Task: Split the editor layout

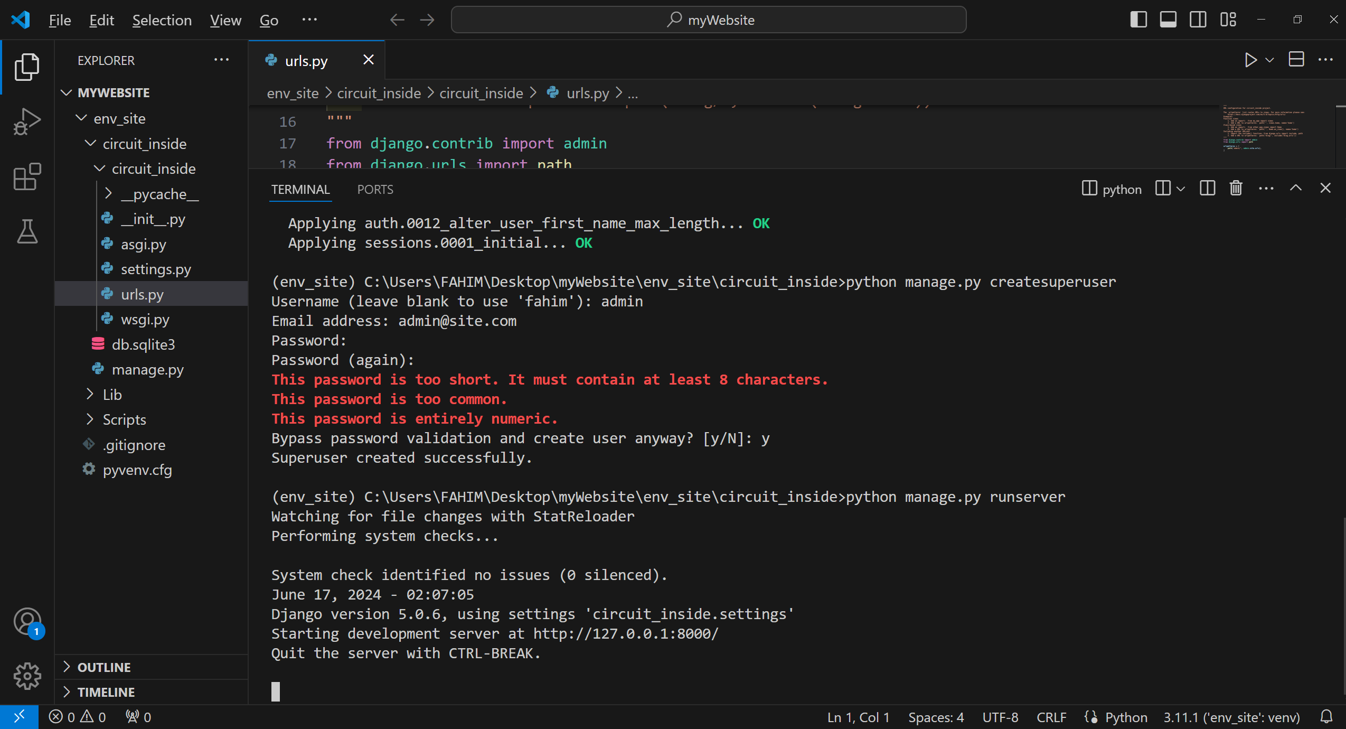Action: pyautogui.click(x=1296, y=59)
